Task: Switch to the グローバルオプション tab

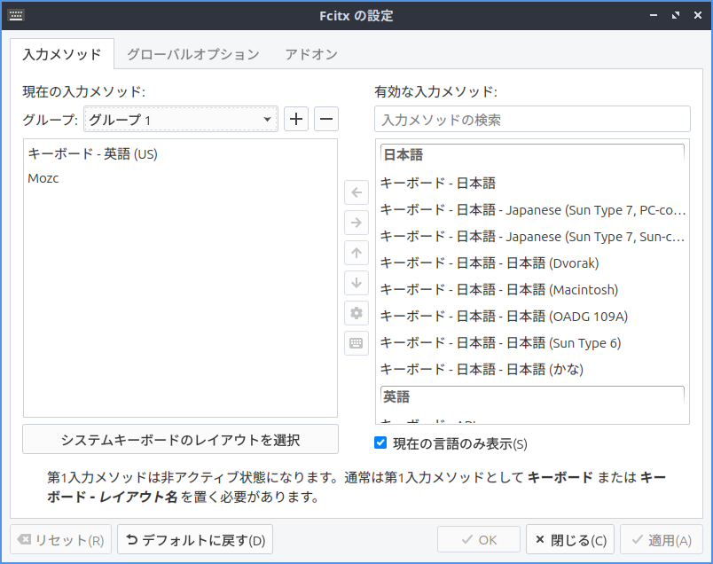Action: tap(192, 54)
